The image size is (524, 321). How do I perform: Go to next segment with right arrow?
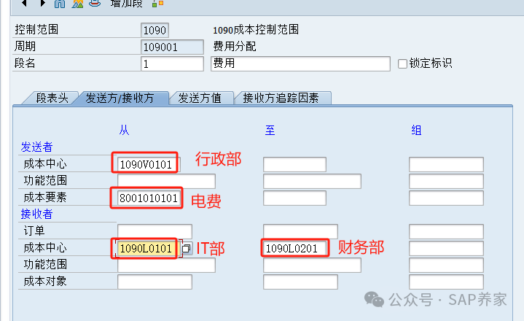point(42,3)
